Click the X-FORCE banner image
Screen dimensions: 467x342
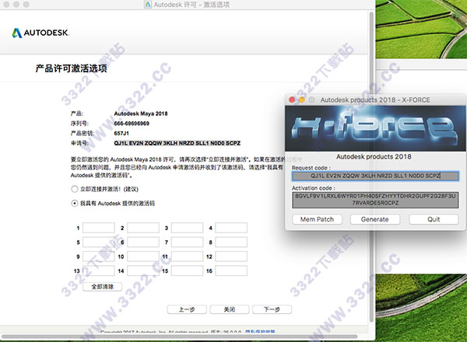tap(375, 128)
